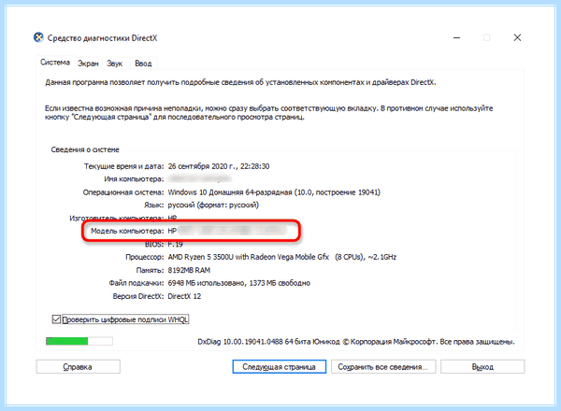561x411 pixels.
Task: Select the AMD Ryzen 5 3500U processor value
Action: pos(282,257)
